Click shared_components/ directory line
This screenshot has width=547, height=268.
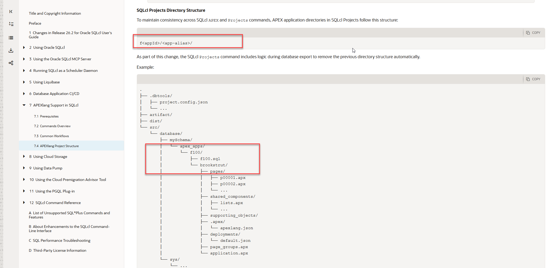[x=233, y=196]
